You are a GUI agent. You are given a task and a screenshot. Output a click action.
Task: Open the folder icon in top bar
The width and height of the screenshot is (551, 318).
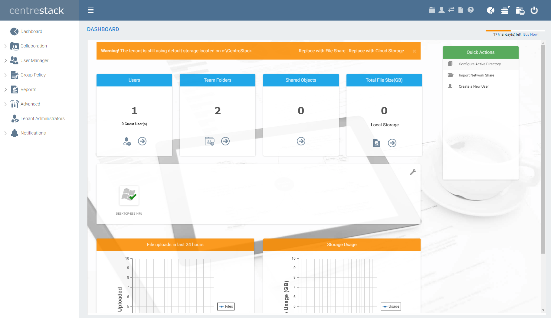point(432,10)
